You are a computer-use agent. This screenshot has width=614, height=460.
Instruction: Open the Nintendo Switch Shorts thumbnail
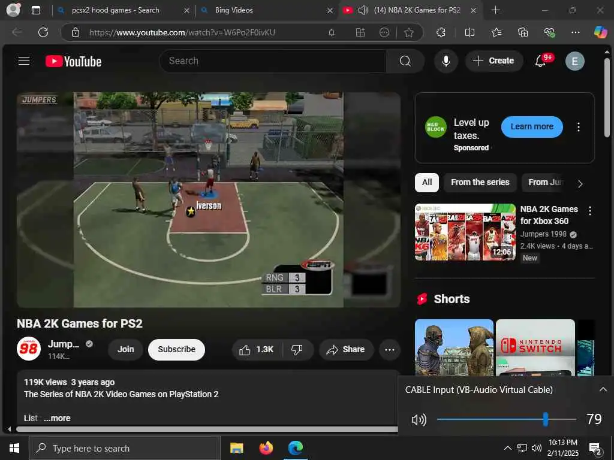(x=535, y=347)
